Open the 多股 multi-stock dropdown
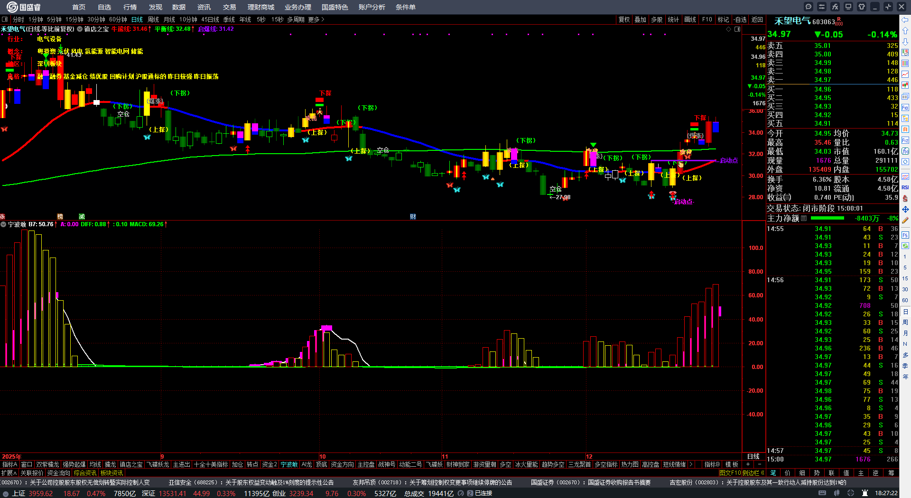911x498 pixels. [x=657, y=19]
